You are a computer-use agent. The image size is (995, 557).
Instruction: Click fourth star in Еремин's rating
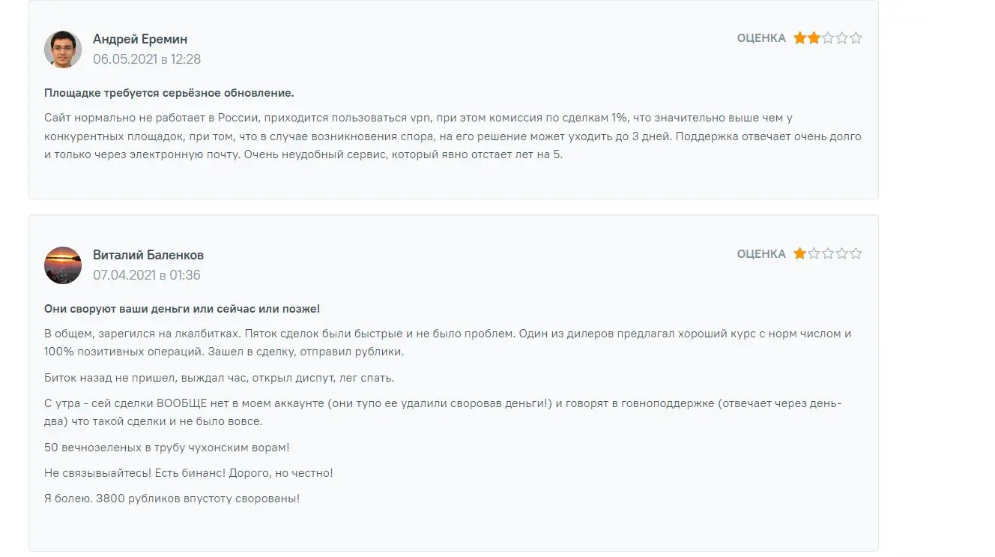(841, 37)
